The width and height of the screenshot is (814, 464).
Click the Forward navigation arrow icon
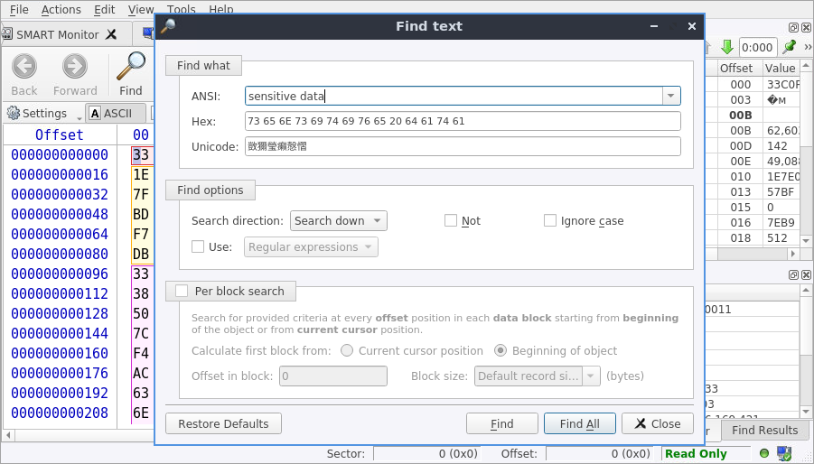point(75,67)
